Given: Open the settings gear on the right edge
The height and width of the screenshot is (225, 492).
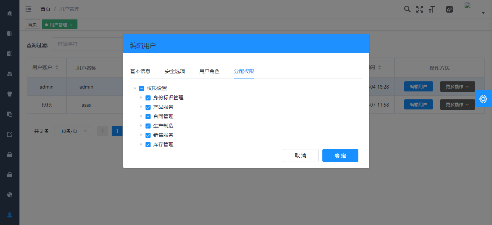Looking at the screenshot, I should (484, 99).
